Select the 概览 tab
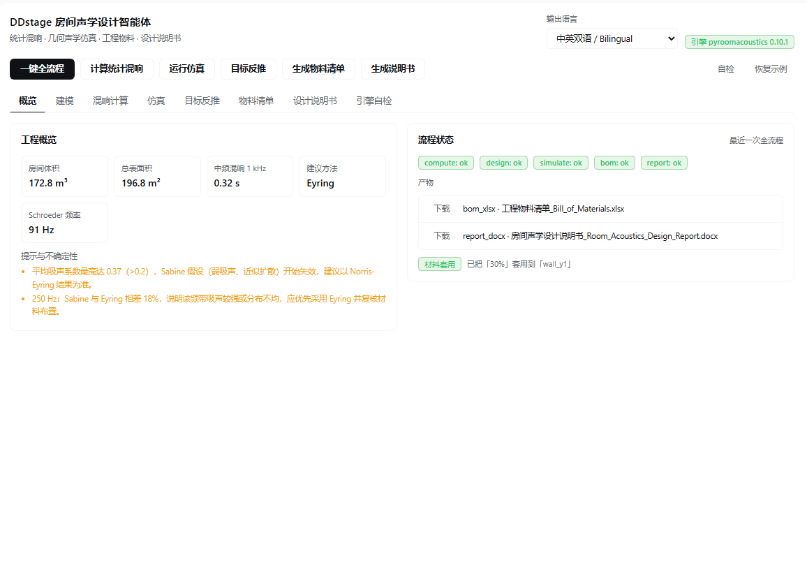Screen dimensions: 807x567 [28, 101]
